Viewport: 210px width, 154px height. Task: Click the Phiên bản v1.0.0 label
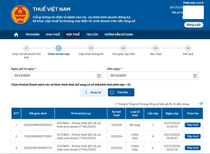click(193, 3)
